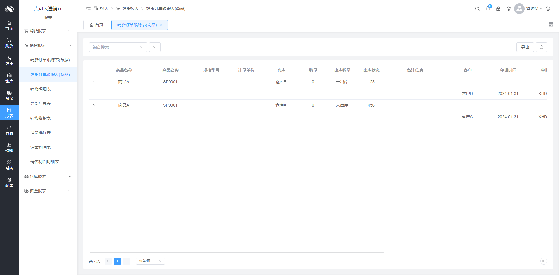The height and width of the screenshot is (275, 559).
Task: Click the horizontal table scrollbar
Action: (x=236, y=253)
